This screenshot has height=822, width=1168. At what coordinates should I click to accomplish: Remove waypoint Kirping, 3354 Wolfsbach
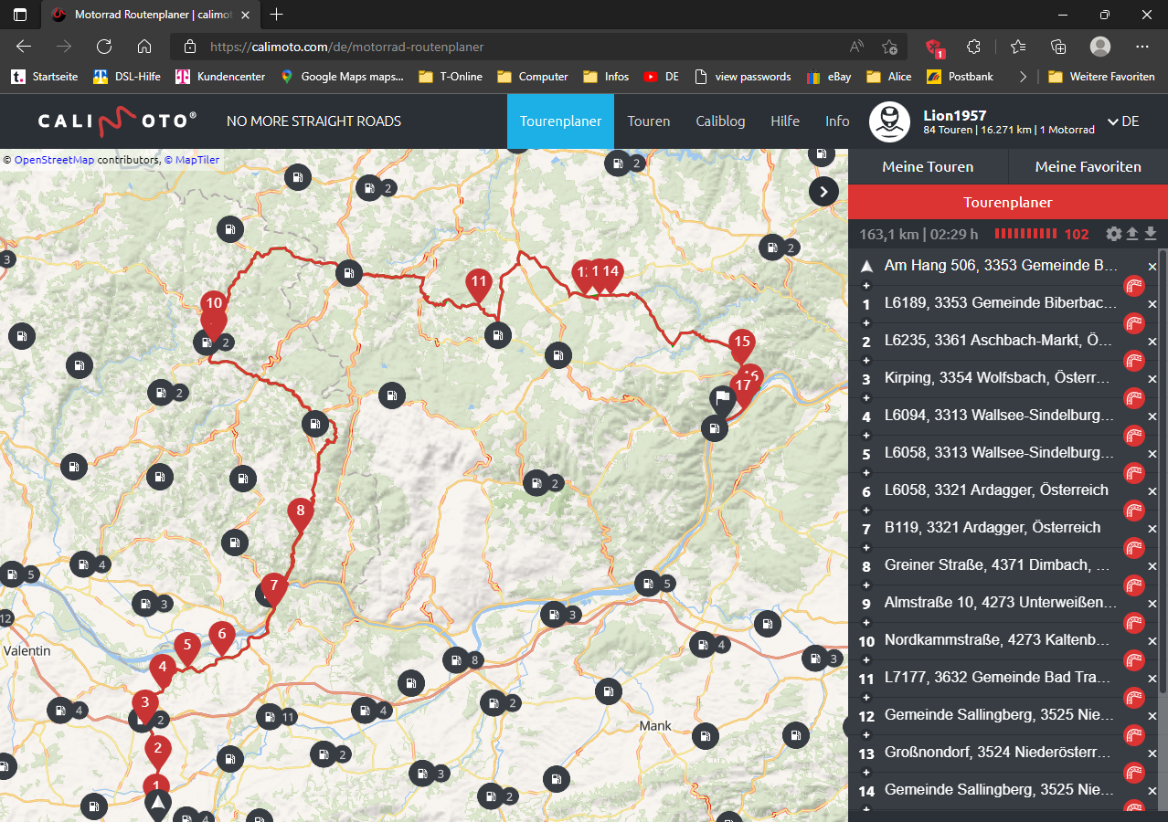tap(1152, 379)
